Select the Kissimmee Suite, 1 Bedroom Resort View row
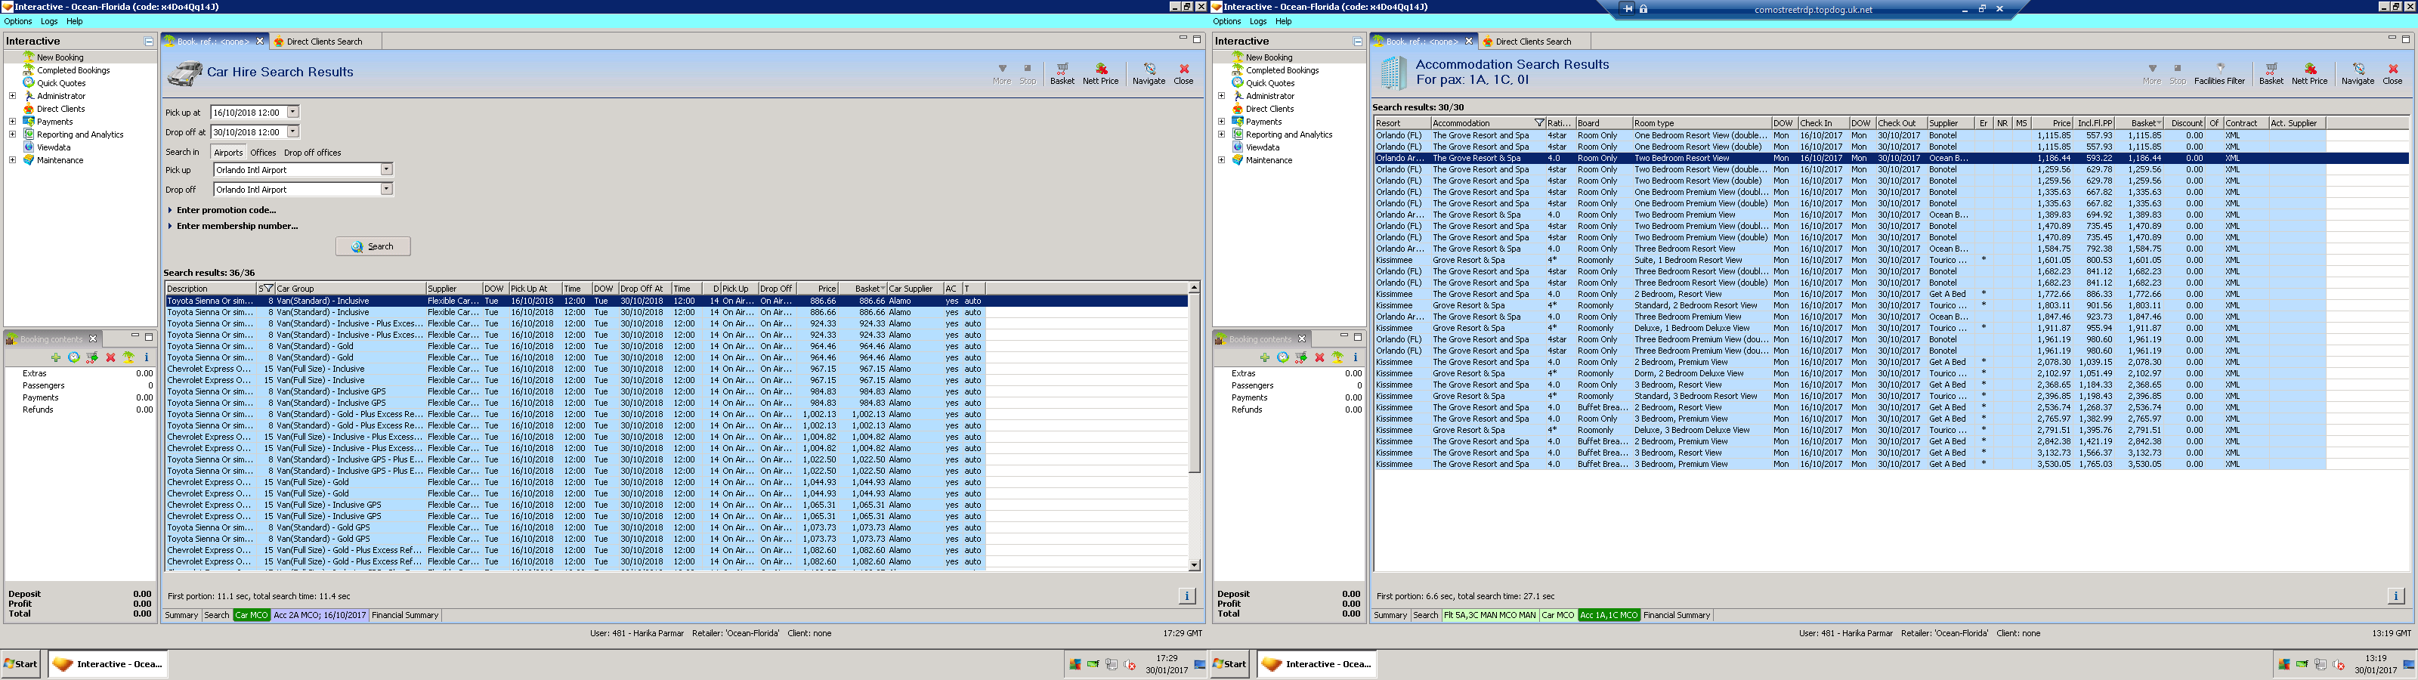 click(1690, 260)
